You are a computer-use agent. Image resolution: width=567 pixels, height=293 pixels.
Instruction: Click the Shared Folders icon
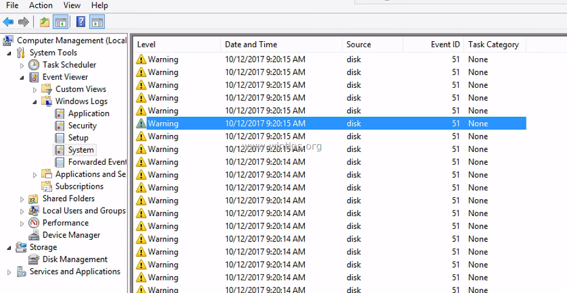point(34,199)
